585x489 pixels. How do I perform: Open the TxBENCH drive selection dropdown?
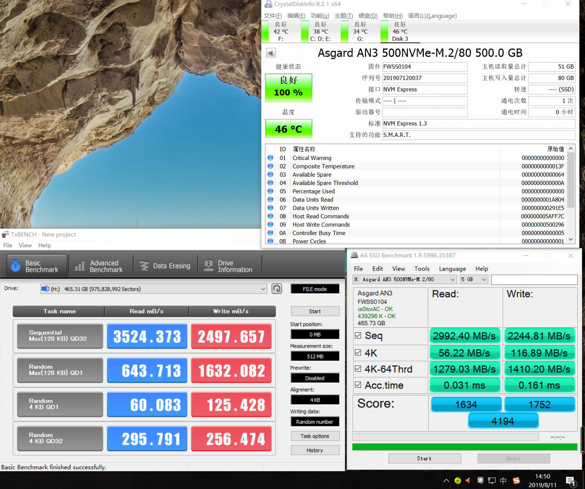pos(262,289)
